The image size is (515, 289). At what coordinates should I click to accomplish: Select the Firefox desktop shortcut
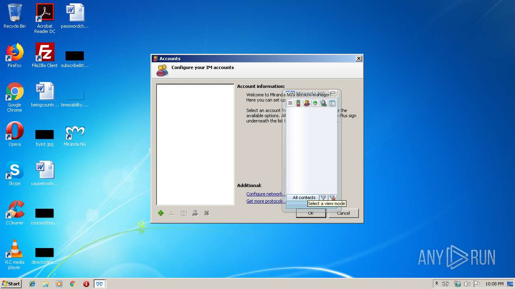[x=14, y=55]
